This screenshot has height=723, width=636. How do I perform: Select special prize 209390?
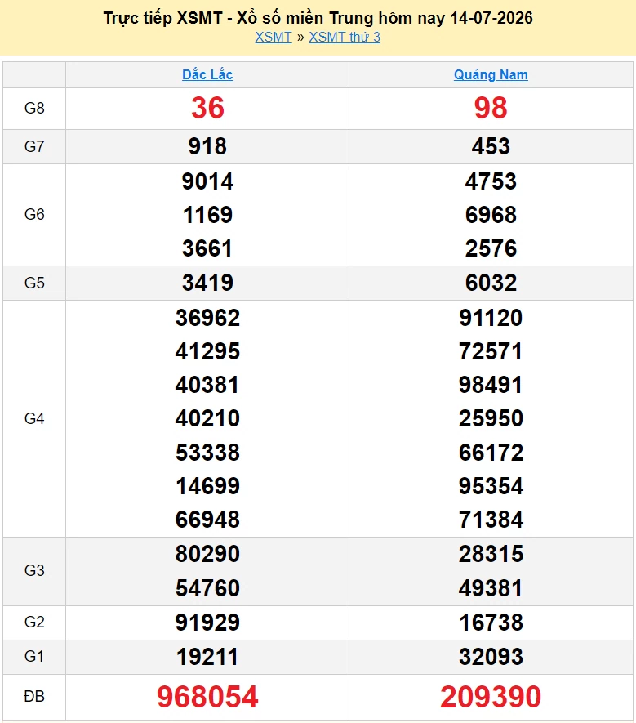click(491, 697)
